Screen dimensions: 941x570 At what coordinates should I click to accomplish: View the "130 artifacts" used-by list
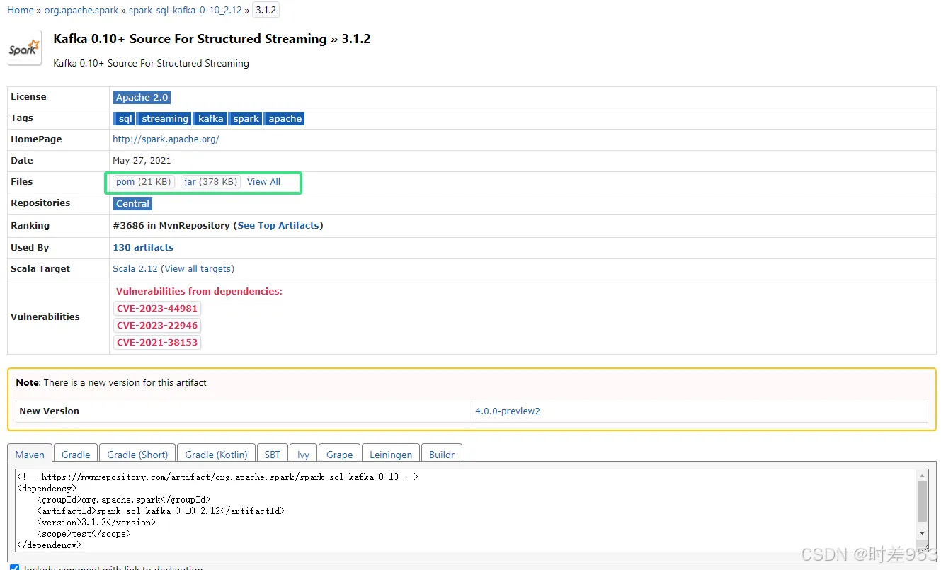[x=143, y=247]
